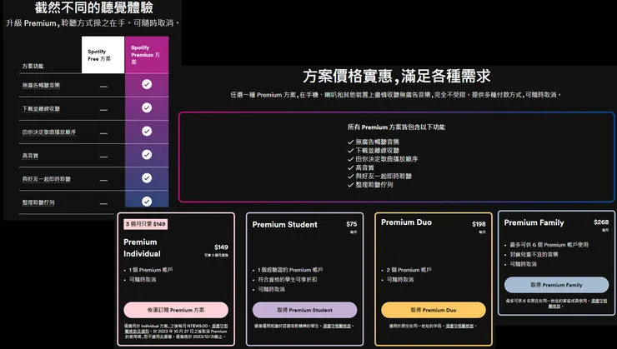Viewport: 617px width, 349px height.
Task: Click 下載並離線收聽 in the comparison table
Action: 41,108
